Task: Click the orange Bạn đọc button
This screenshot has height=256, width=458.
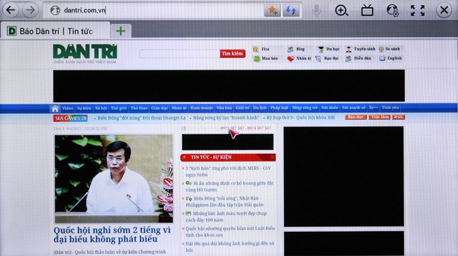Action: (356, 117)
